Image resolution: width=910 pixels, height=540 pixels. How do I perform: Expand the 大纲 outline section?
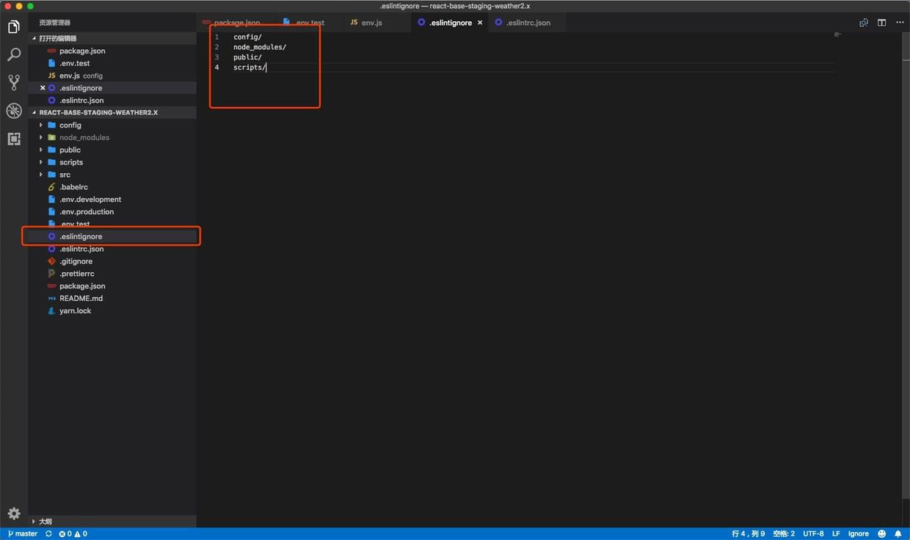[x=112, y=522]
